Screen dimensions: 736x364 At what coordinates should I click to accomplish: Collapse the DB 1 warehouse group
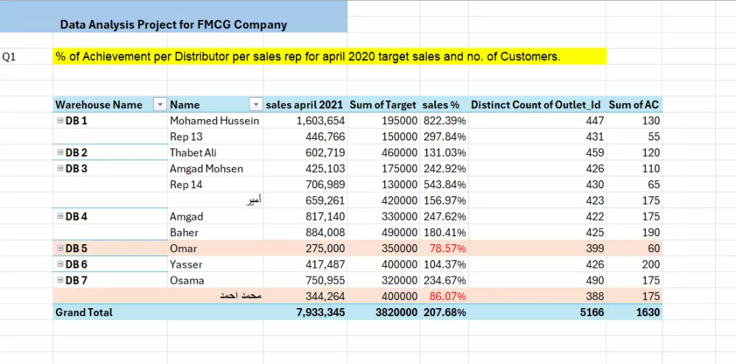click(x=60, y=121)
